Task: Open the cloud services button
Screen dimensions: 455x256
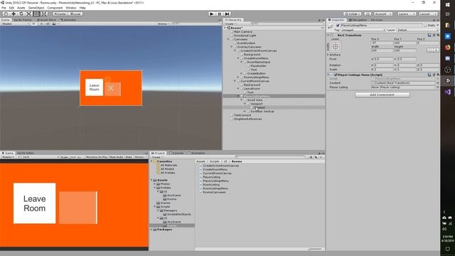Action: (368, 14)
